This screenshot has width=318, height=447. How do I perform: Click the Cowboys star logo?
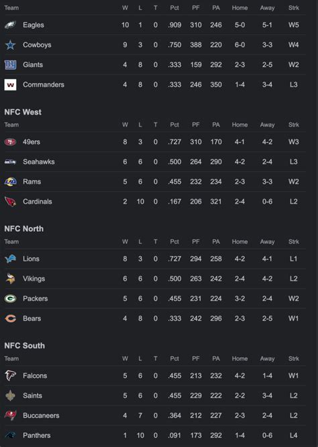(x=10, y=45)
